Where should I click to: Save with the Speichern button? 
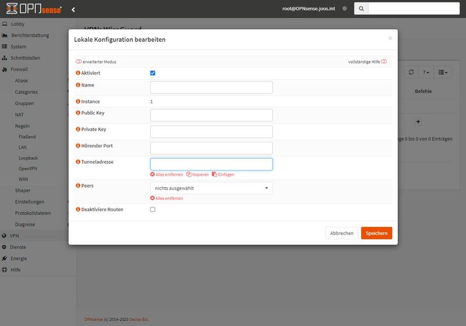pyautogui.click(x=376, y=233)
